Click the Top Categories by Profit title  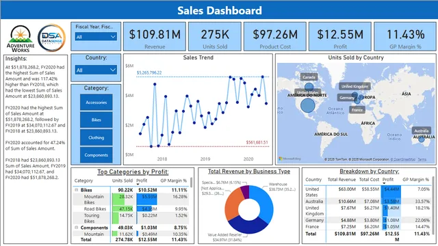[x=133, y=172]
